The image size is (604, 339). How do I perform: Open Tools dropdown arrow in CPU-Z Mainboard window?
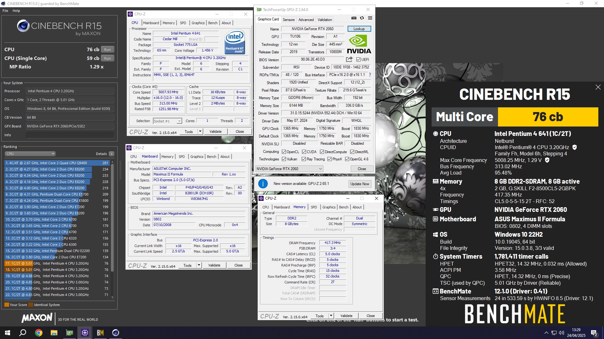pos(199,265)
